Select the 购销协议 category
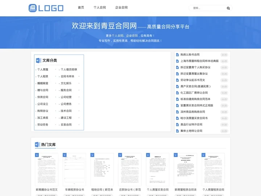 43,111
